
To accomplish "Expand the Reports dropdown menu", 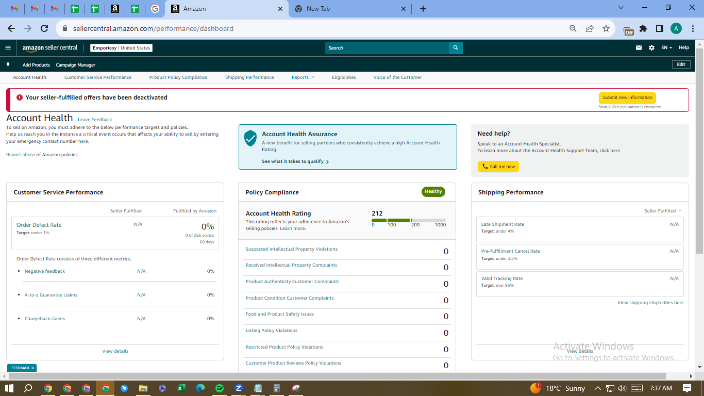I will tap(303, 77).
